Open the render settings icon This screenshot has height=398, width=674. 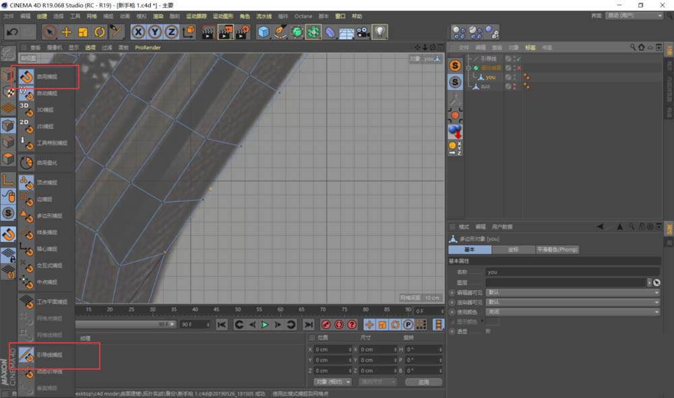coord(243,32)
